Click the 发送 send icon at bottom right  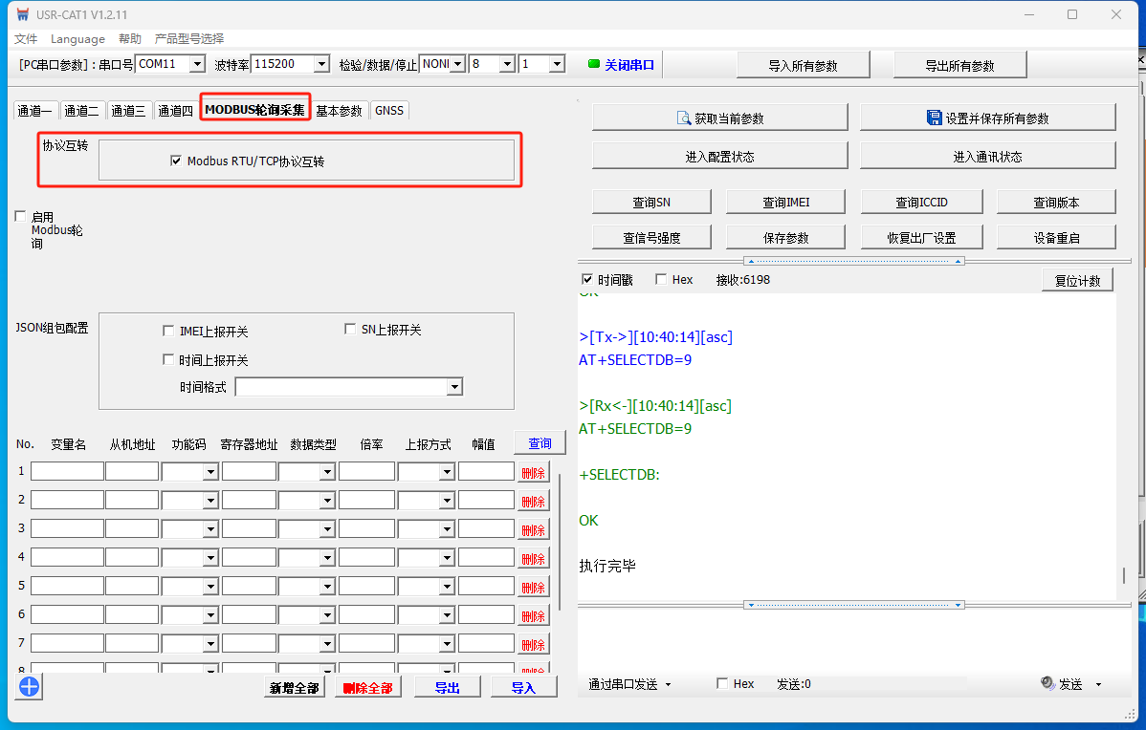click(1047, 684)
